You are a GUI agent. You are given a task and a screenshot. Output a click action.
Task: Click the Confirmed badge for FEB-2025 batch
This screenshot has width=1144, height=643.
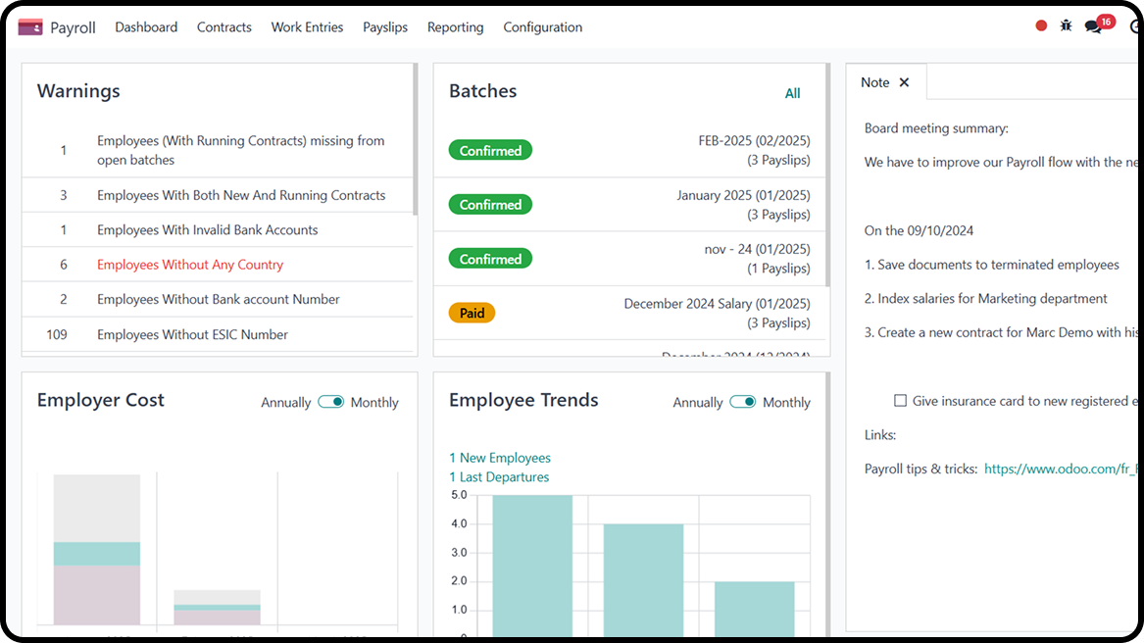490,151
